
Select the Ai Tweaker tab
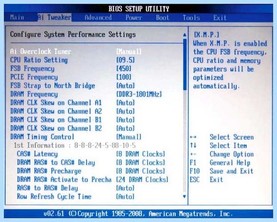coord(54,18)
